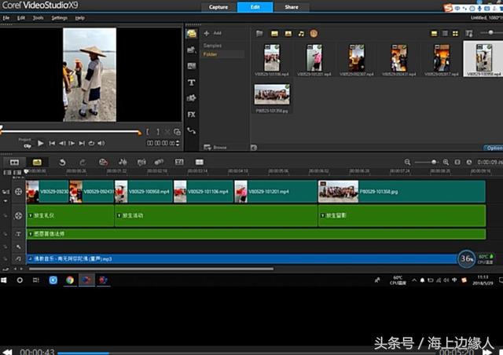Open the File menu

click(x=6, y=18)
